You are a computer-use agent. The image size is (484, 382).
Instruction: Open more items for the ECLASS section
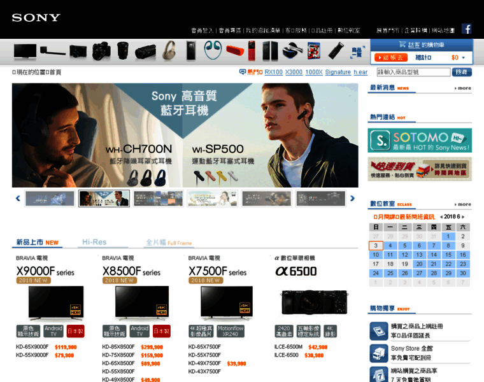tap(463, 204)
